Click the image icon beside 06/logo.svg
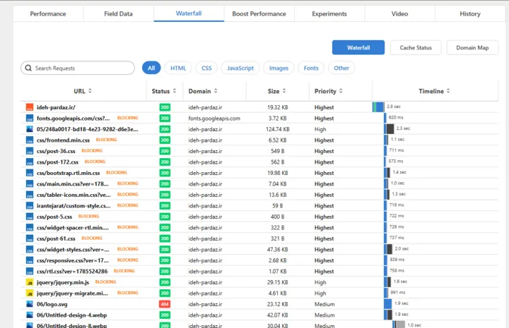This screenshot has width=509, height=328. pos(30,304)
